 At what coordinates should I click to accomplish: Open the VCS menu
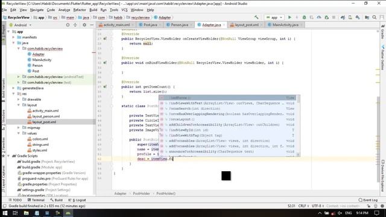pos(125,10)
